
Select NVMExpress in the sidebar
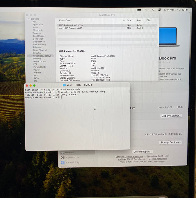coord(40,61)
